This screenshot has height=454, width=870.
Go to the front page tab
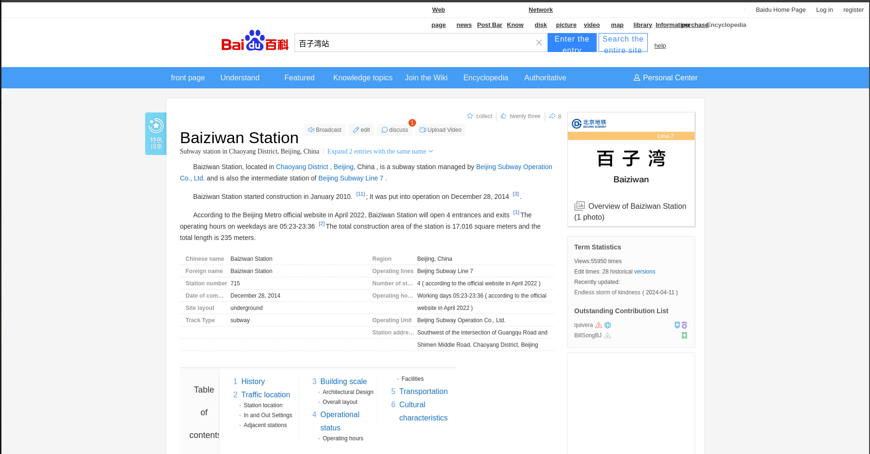pos(188,77)
